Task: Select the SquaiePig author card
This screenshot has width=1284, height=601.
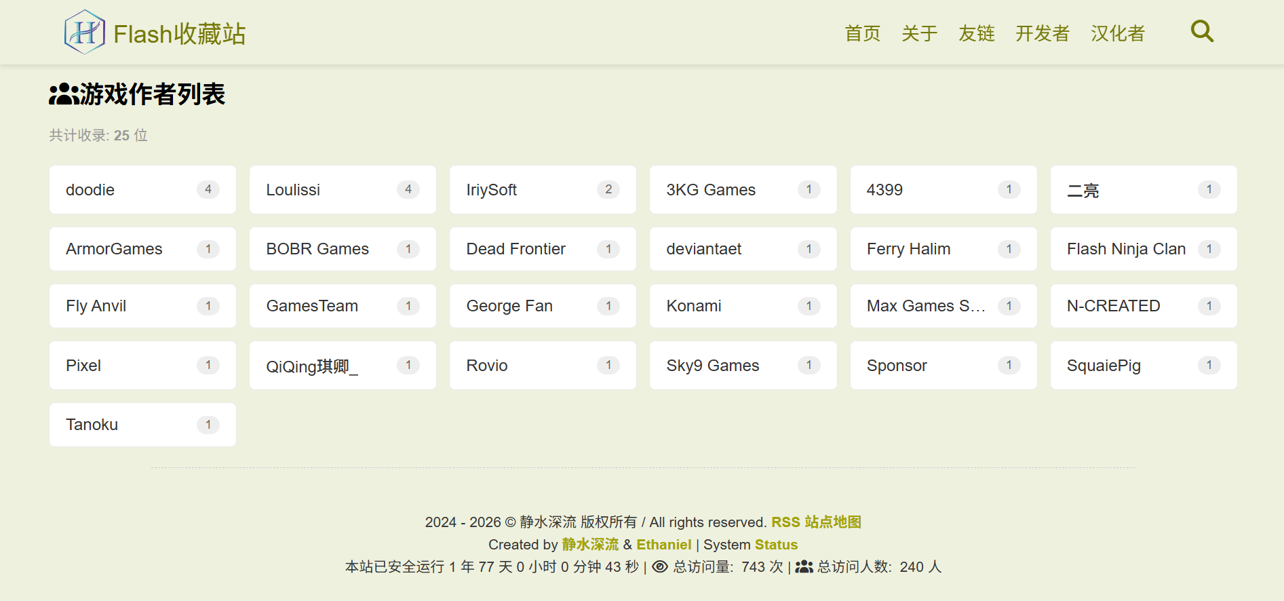Action: pos(1144,366)
